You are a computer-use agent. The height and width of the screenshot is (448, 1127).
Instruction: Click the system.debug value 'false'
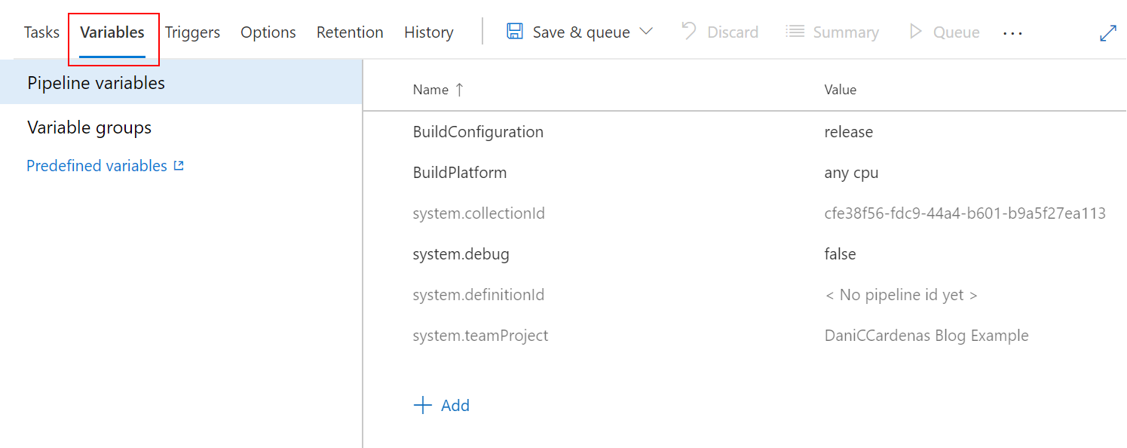[x=840, y=254]
